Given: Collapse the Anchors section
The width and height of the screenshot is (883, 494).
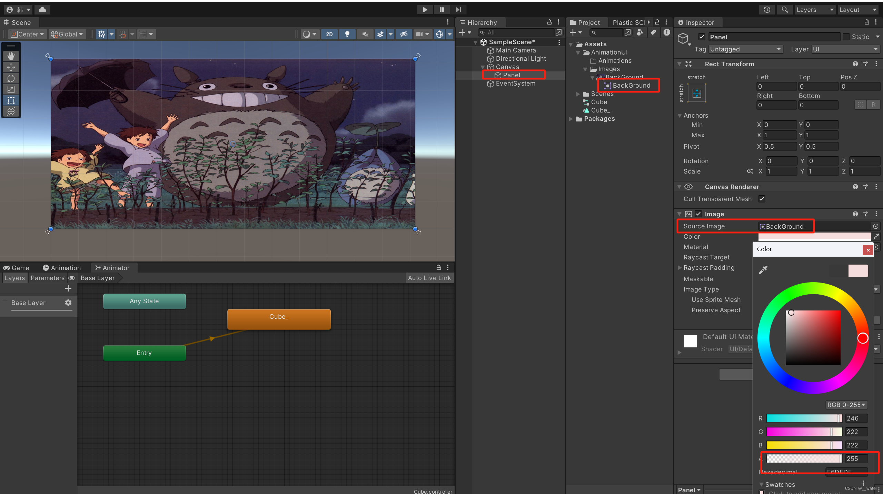Looking at the screenshot, I should [x=679, y=116].
